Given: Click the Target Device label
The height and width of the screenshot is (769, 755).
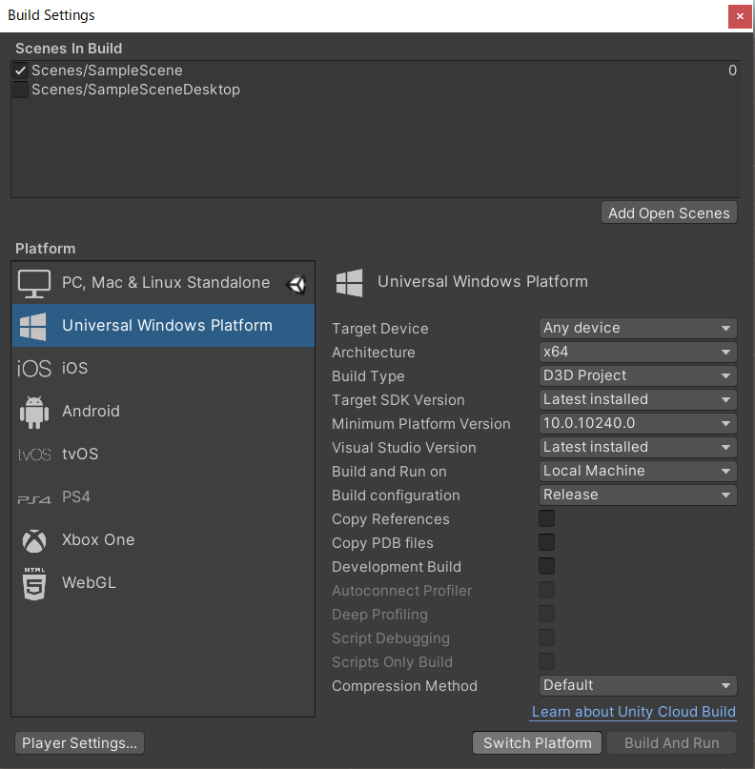Looking at the screenshot, I should coord(379,329).
